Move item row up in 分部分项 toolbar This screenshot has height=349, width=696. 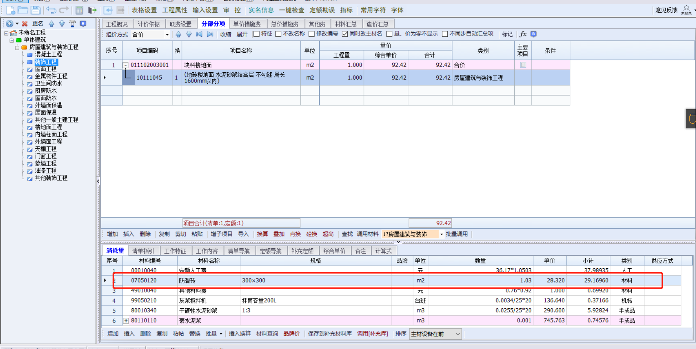tap(178, 34)
